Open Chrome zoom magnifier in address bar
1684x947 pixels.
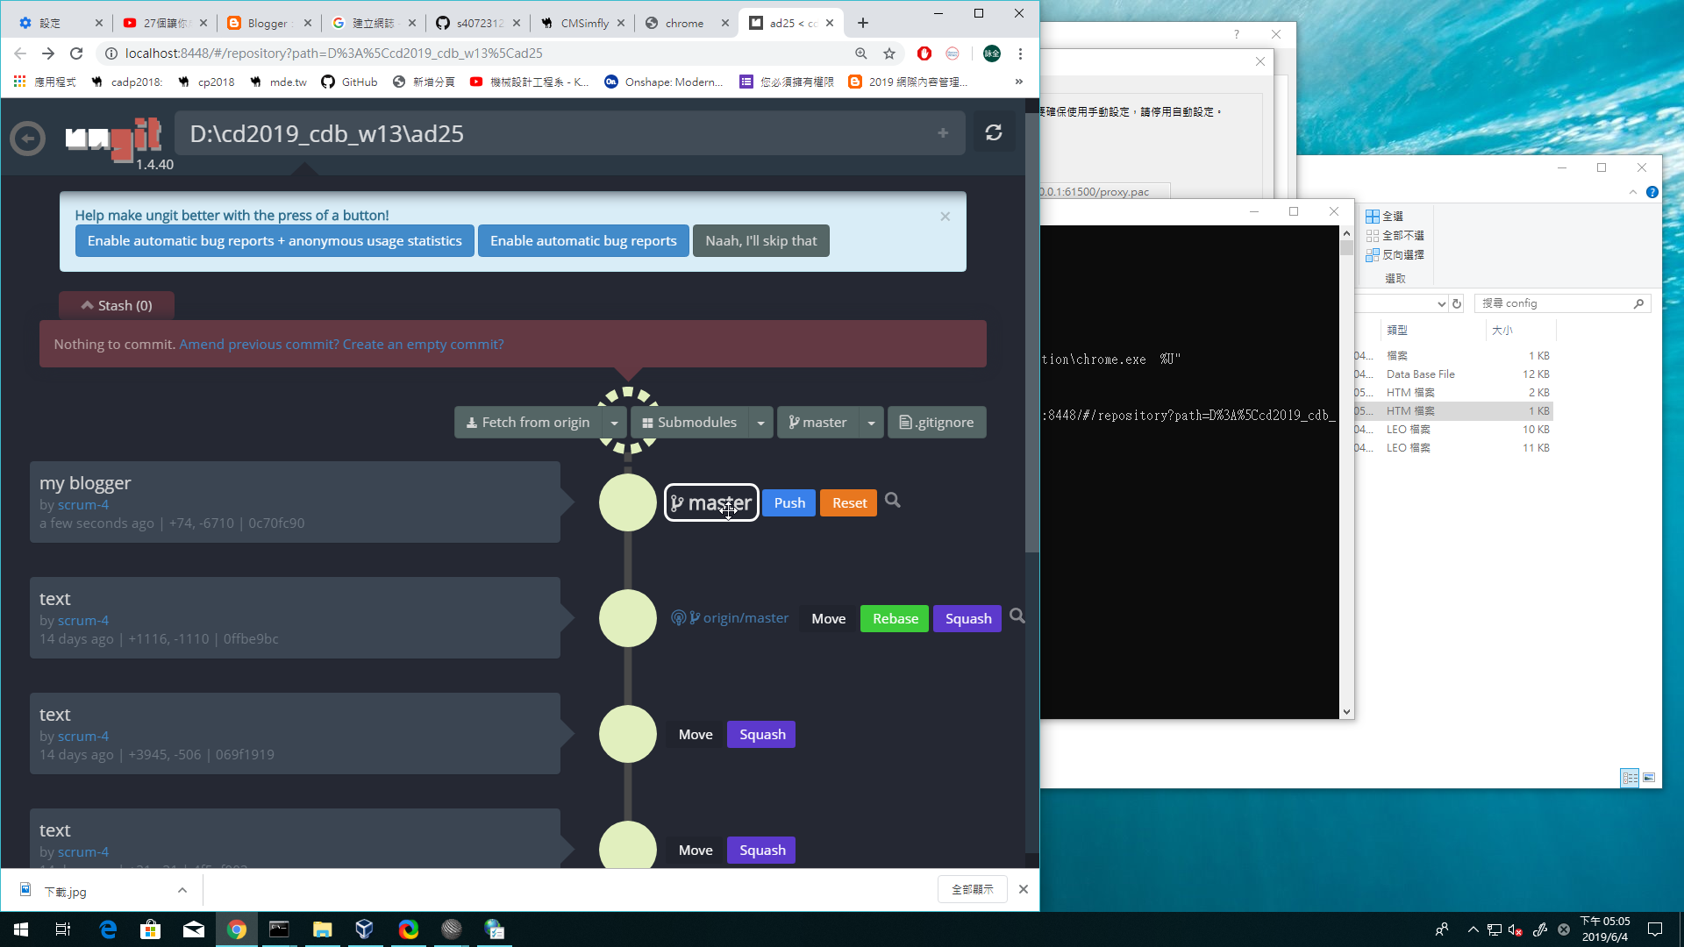click(x=861, y=53)
